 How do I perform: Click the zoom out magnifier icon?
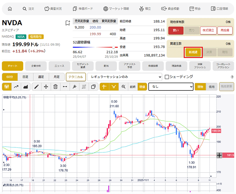[123, 87]
